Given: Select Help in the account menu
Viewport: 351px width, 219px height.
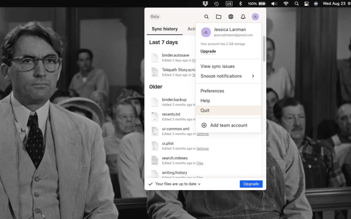Looking at the screenshot, I should tap(228, 101).
